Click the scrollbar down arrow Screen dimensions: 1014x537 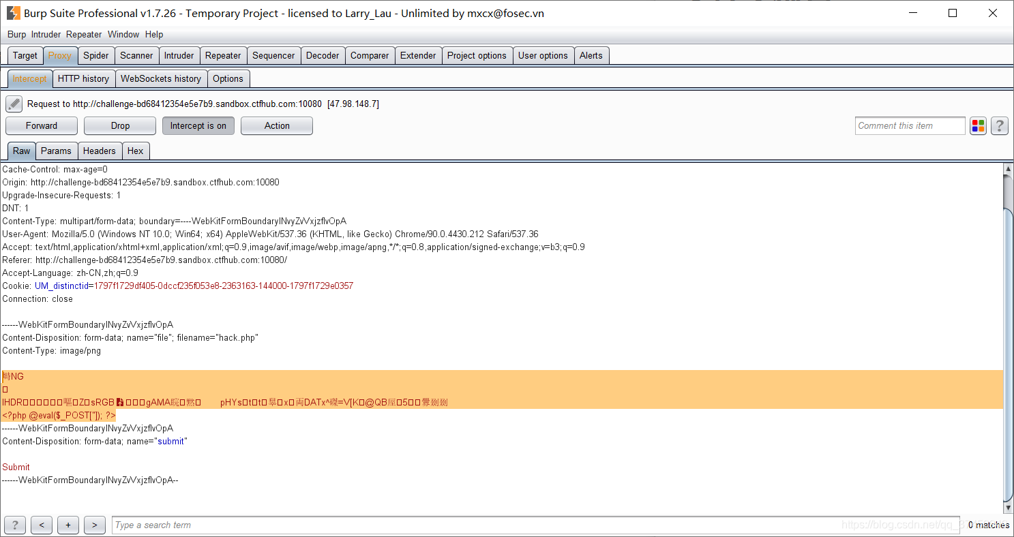[1009, 508]
